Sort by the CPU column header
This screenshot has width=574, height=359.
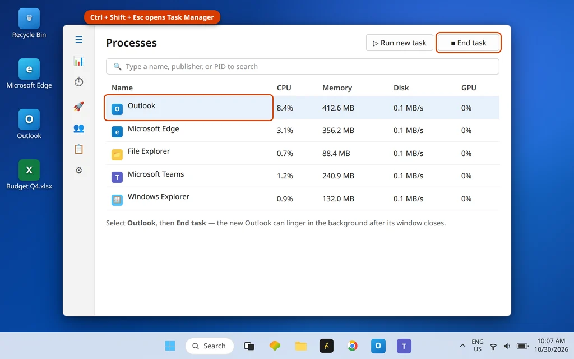[x=284, y=88]
